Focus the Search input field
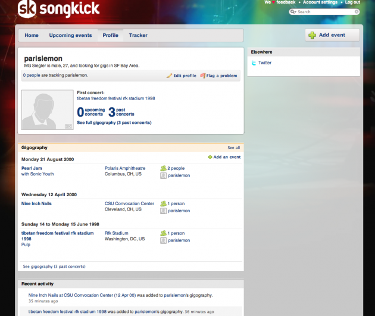The image size is (375, 316). (x=325, y=12)
